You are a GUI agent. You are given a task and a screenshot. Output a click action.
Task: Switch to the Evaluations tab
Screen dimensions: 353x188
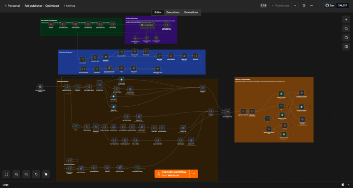191,12
